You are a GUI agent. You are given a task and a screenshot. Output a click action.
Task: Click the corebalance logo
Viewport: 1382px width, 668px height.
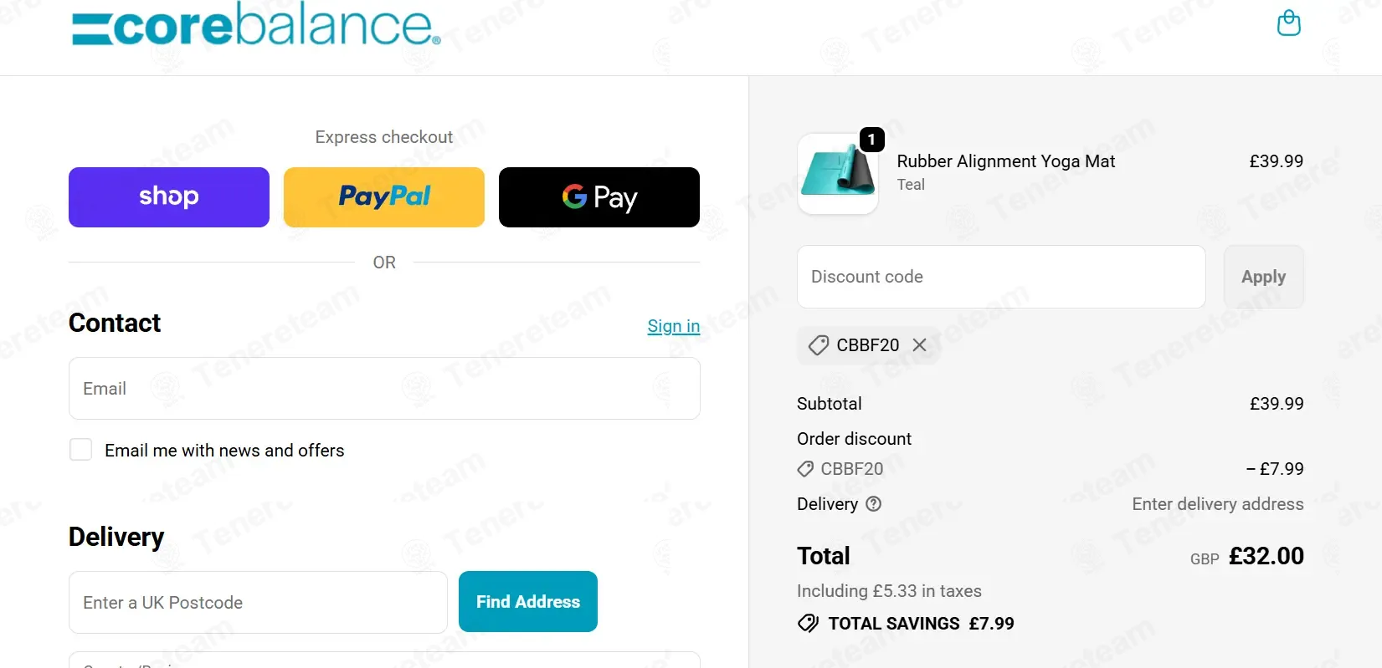point(255,25)
